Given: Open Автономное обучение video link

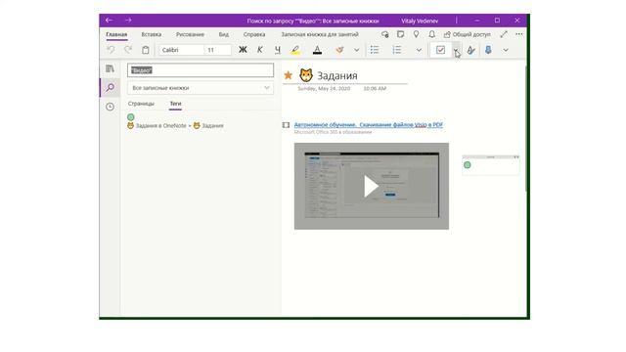Looking at the screenshot, I should pos(368,125).
